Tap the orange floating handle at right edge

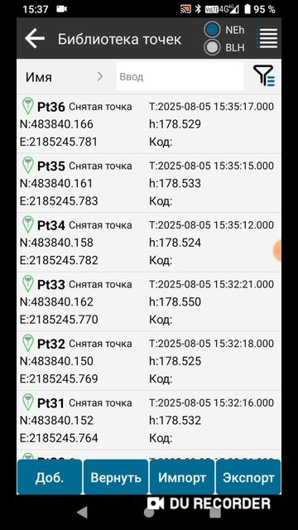tap(277, 250)
